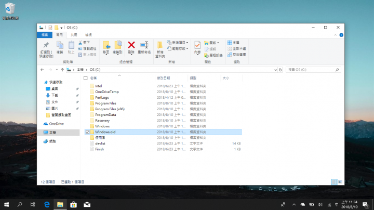Click the Task View taskbar icon

pos(33,204)
